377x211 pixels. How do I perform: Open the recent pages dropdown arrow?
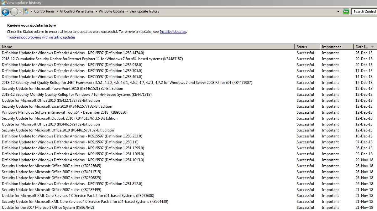[20, 12]
